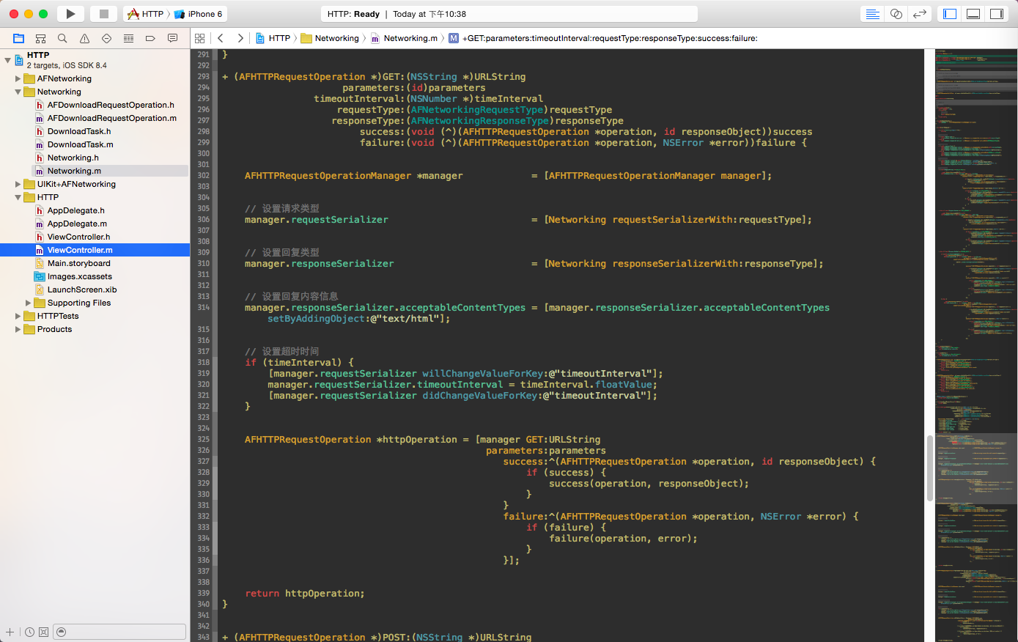The image size is (1018, 642).
Task: Expand the Supporting Files group
Action: tap(28, 303)
